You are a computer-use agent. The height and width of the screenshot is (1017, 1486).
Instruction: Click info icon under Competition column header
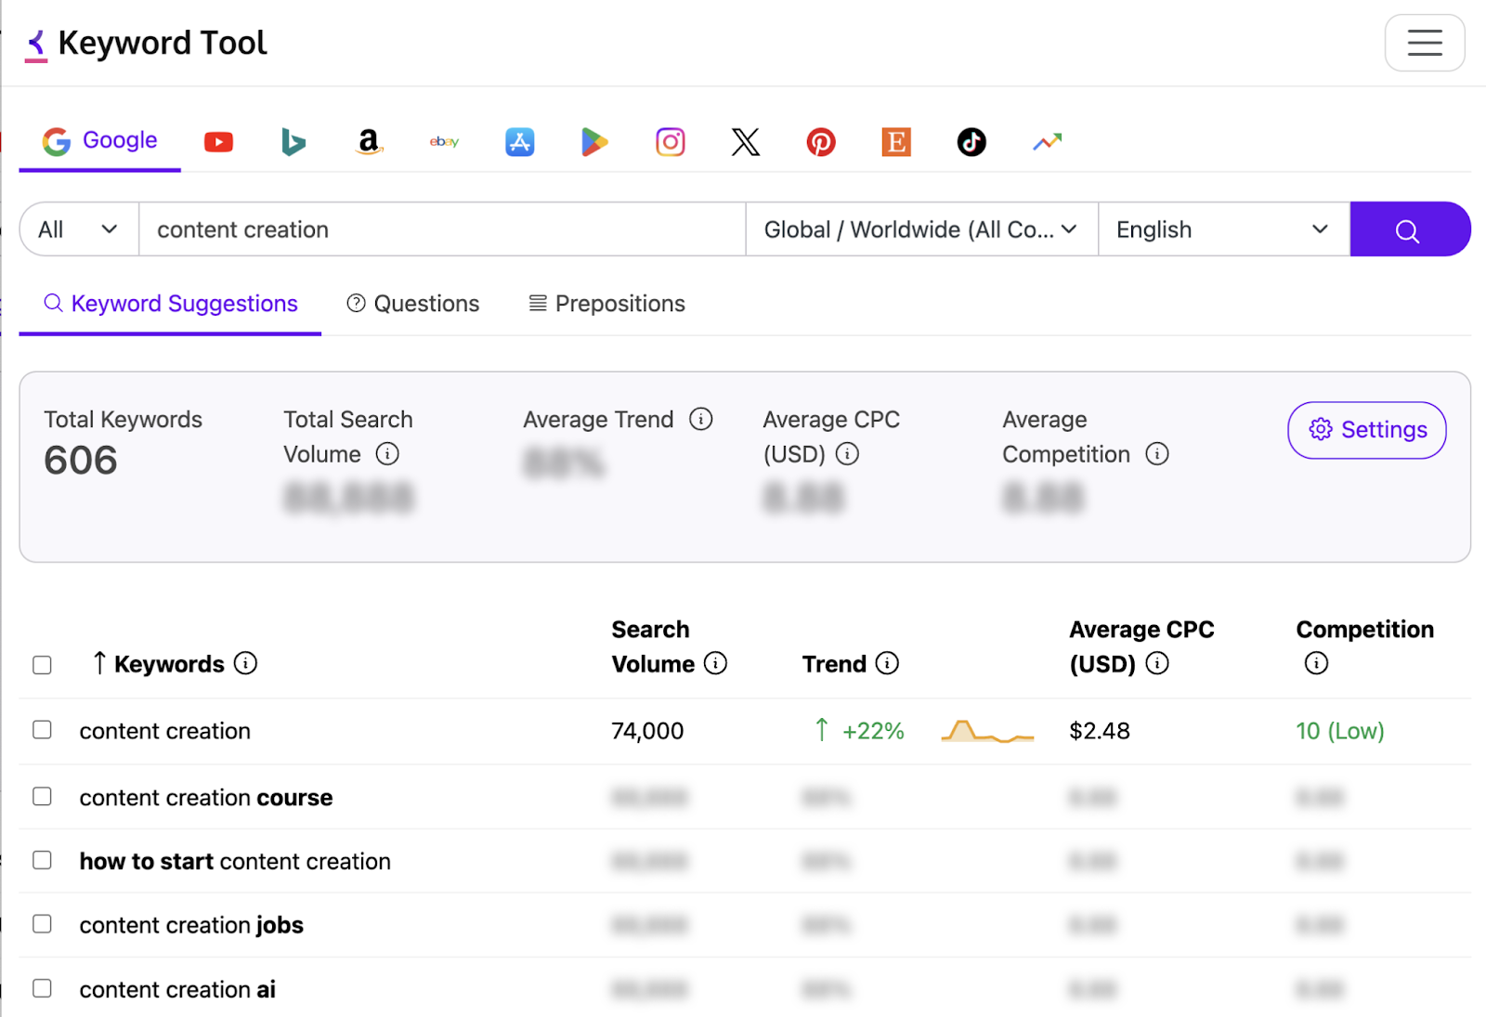pyautogui.click(x=1316, y=663)
